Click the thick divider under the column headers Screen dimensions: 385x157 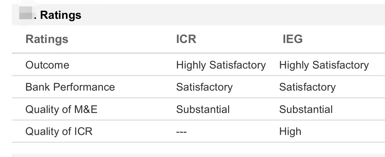(198, 54)
